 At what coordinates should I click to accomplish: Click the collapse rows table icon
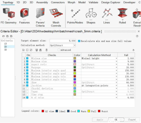point(40,50)
